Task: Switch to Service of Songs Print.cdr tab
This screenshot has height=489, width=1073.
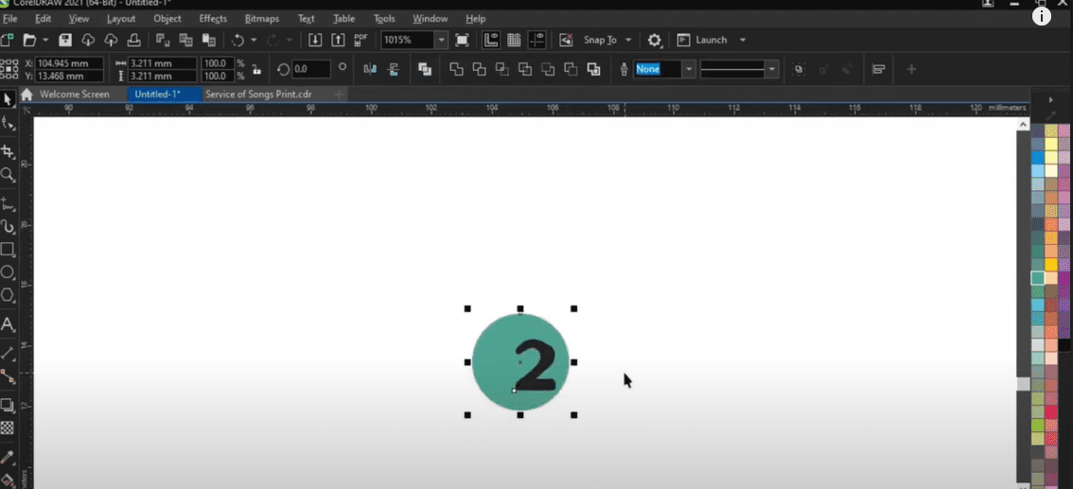Action: pyautogui.click(x=258, y=95)
